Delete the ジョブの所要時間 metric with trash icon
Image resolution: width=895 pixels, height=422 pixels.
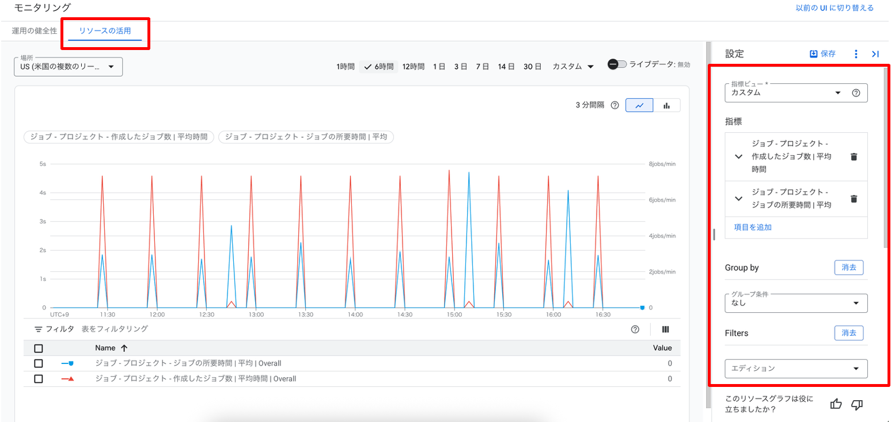coord(854,198)
